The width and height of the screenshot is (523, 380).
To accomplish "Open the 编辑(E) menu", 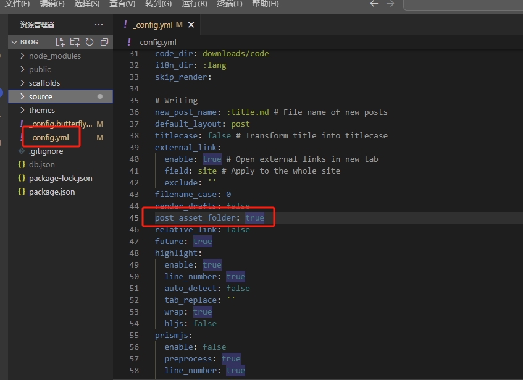I will coord(52,4).
